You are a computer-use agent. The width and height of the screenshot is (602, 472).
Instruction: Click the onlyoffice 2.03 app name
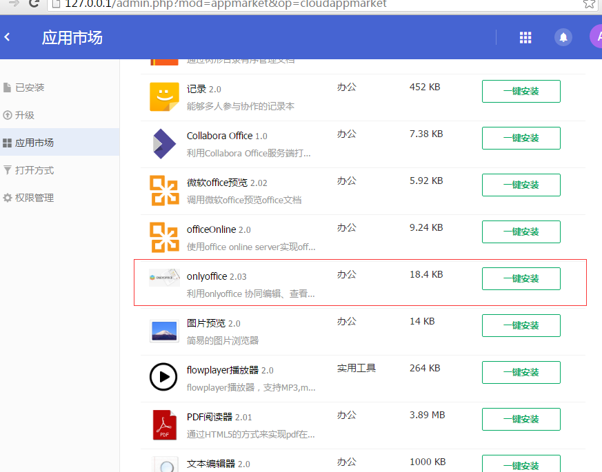pyautogui.click(x=217, y=276)
